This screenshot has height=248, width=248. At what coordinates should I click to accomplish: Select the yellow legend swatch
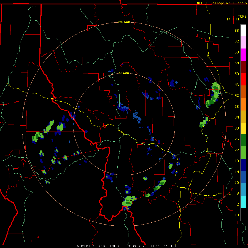[243, 128]
